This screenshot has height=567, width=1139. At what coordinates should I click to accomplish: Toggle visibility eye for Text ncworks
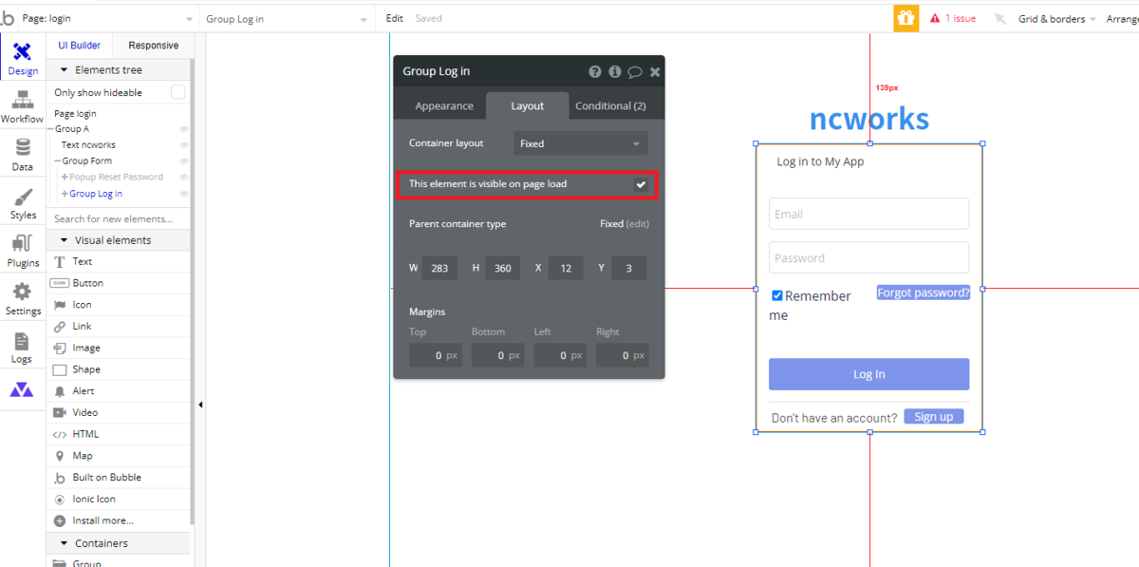pyautogui.click(x=183, y=145)
